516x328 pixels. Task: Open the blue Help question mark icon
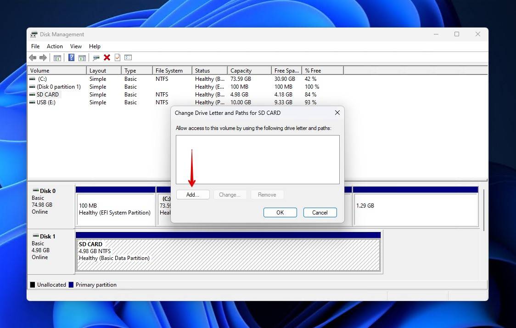tap(71, 57)
